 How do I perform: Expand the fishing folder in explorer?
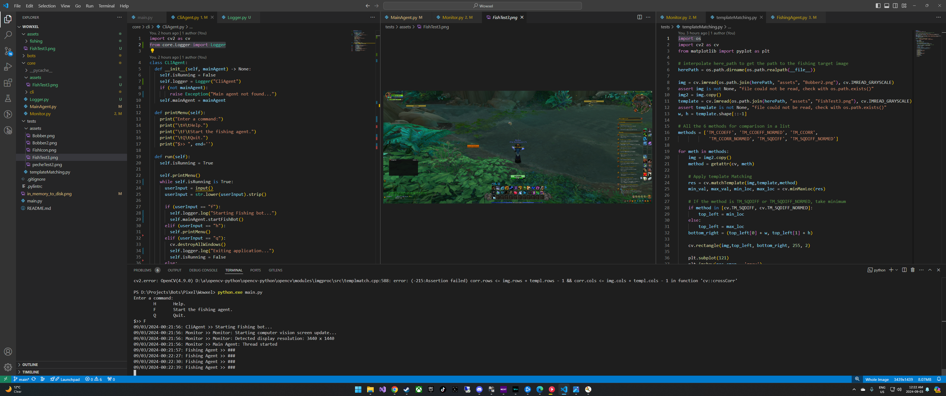click(x=36, y=41)
